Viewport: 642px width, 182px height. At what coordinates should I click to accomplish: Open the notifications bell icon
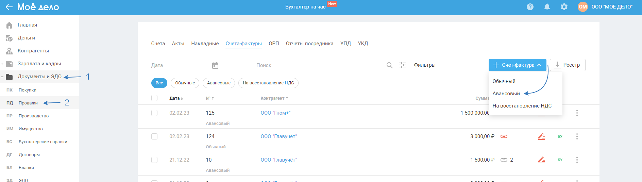point(547,7)
